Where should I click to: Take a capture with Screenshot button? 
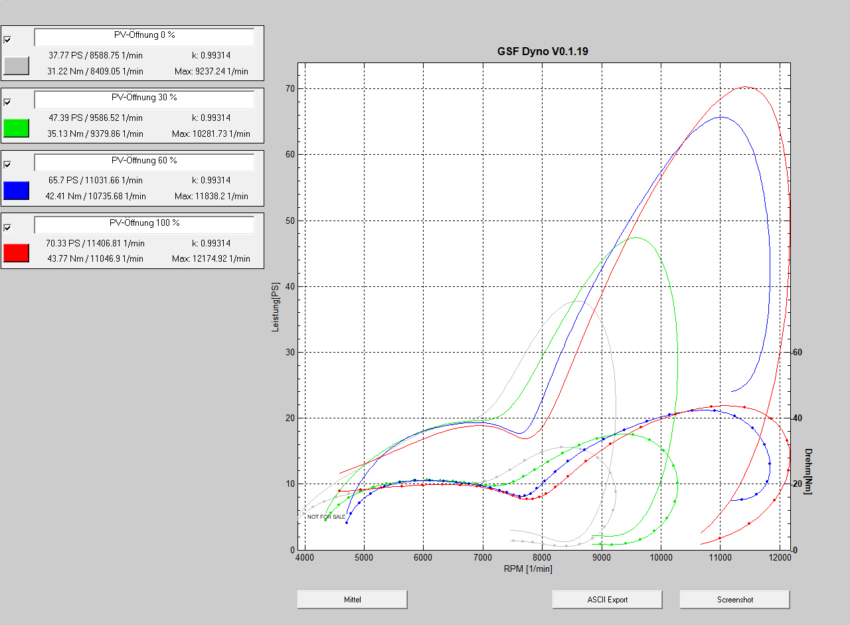pos(734,599)
